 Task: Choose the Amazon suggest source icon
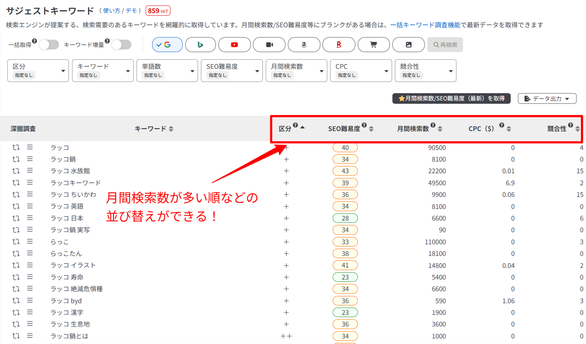[x=304, y=45]
